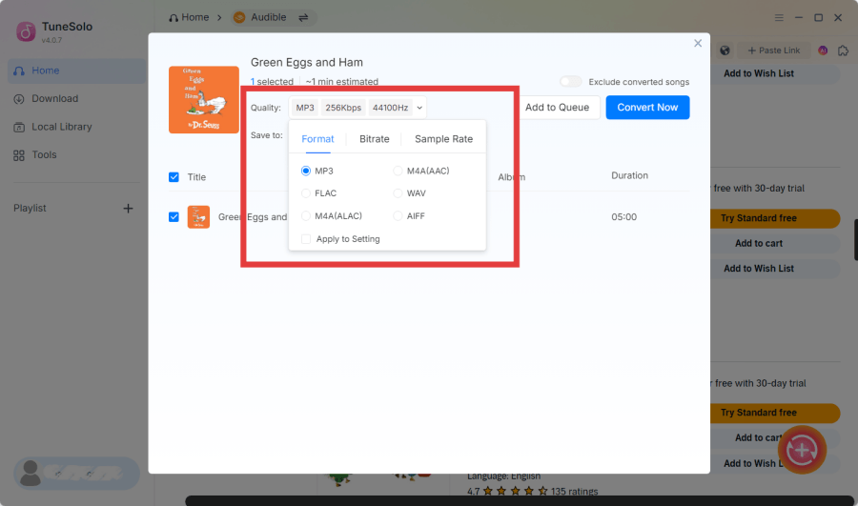Screen dimensions: 858x506
Task: Close the conversion dialog
Action: click(x=698, y=43)
